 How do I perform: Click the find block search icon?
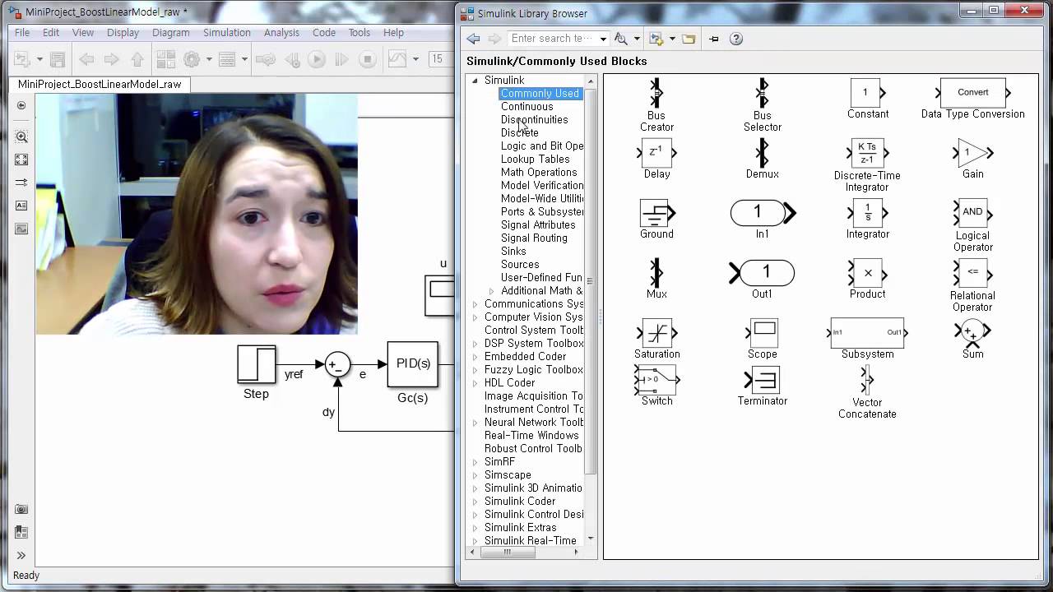[x=621, y=39]
